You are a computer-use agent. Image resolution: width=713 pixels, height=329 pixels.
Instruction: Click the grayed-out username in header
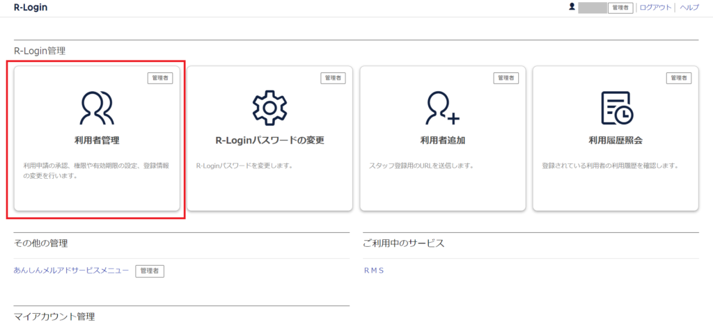593,8
